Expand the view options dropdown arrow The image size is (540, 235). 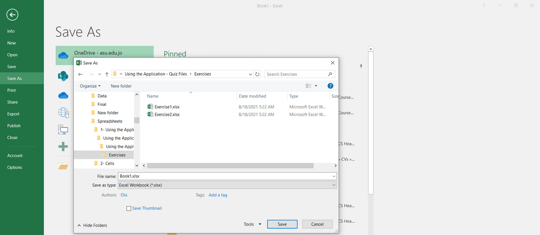(x=316, y=86)
